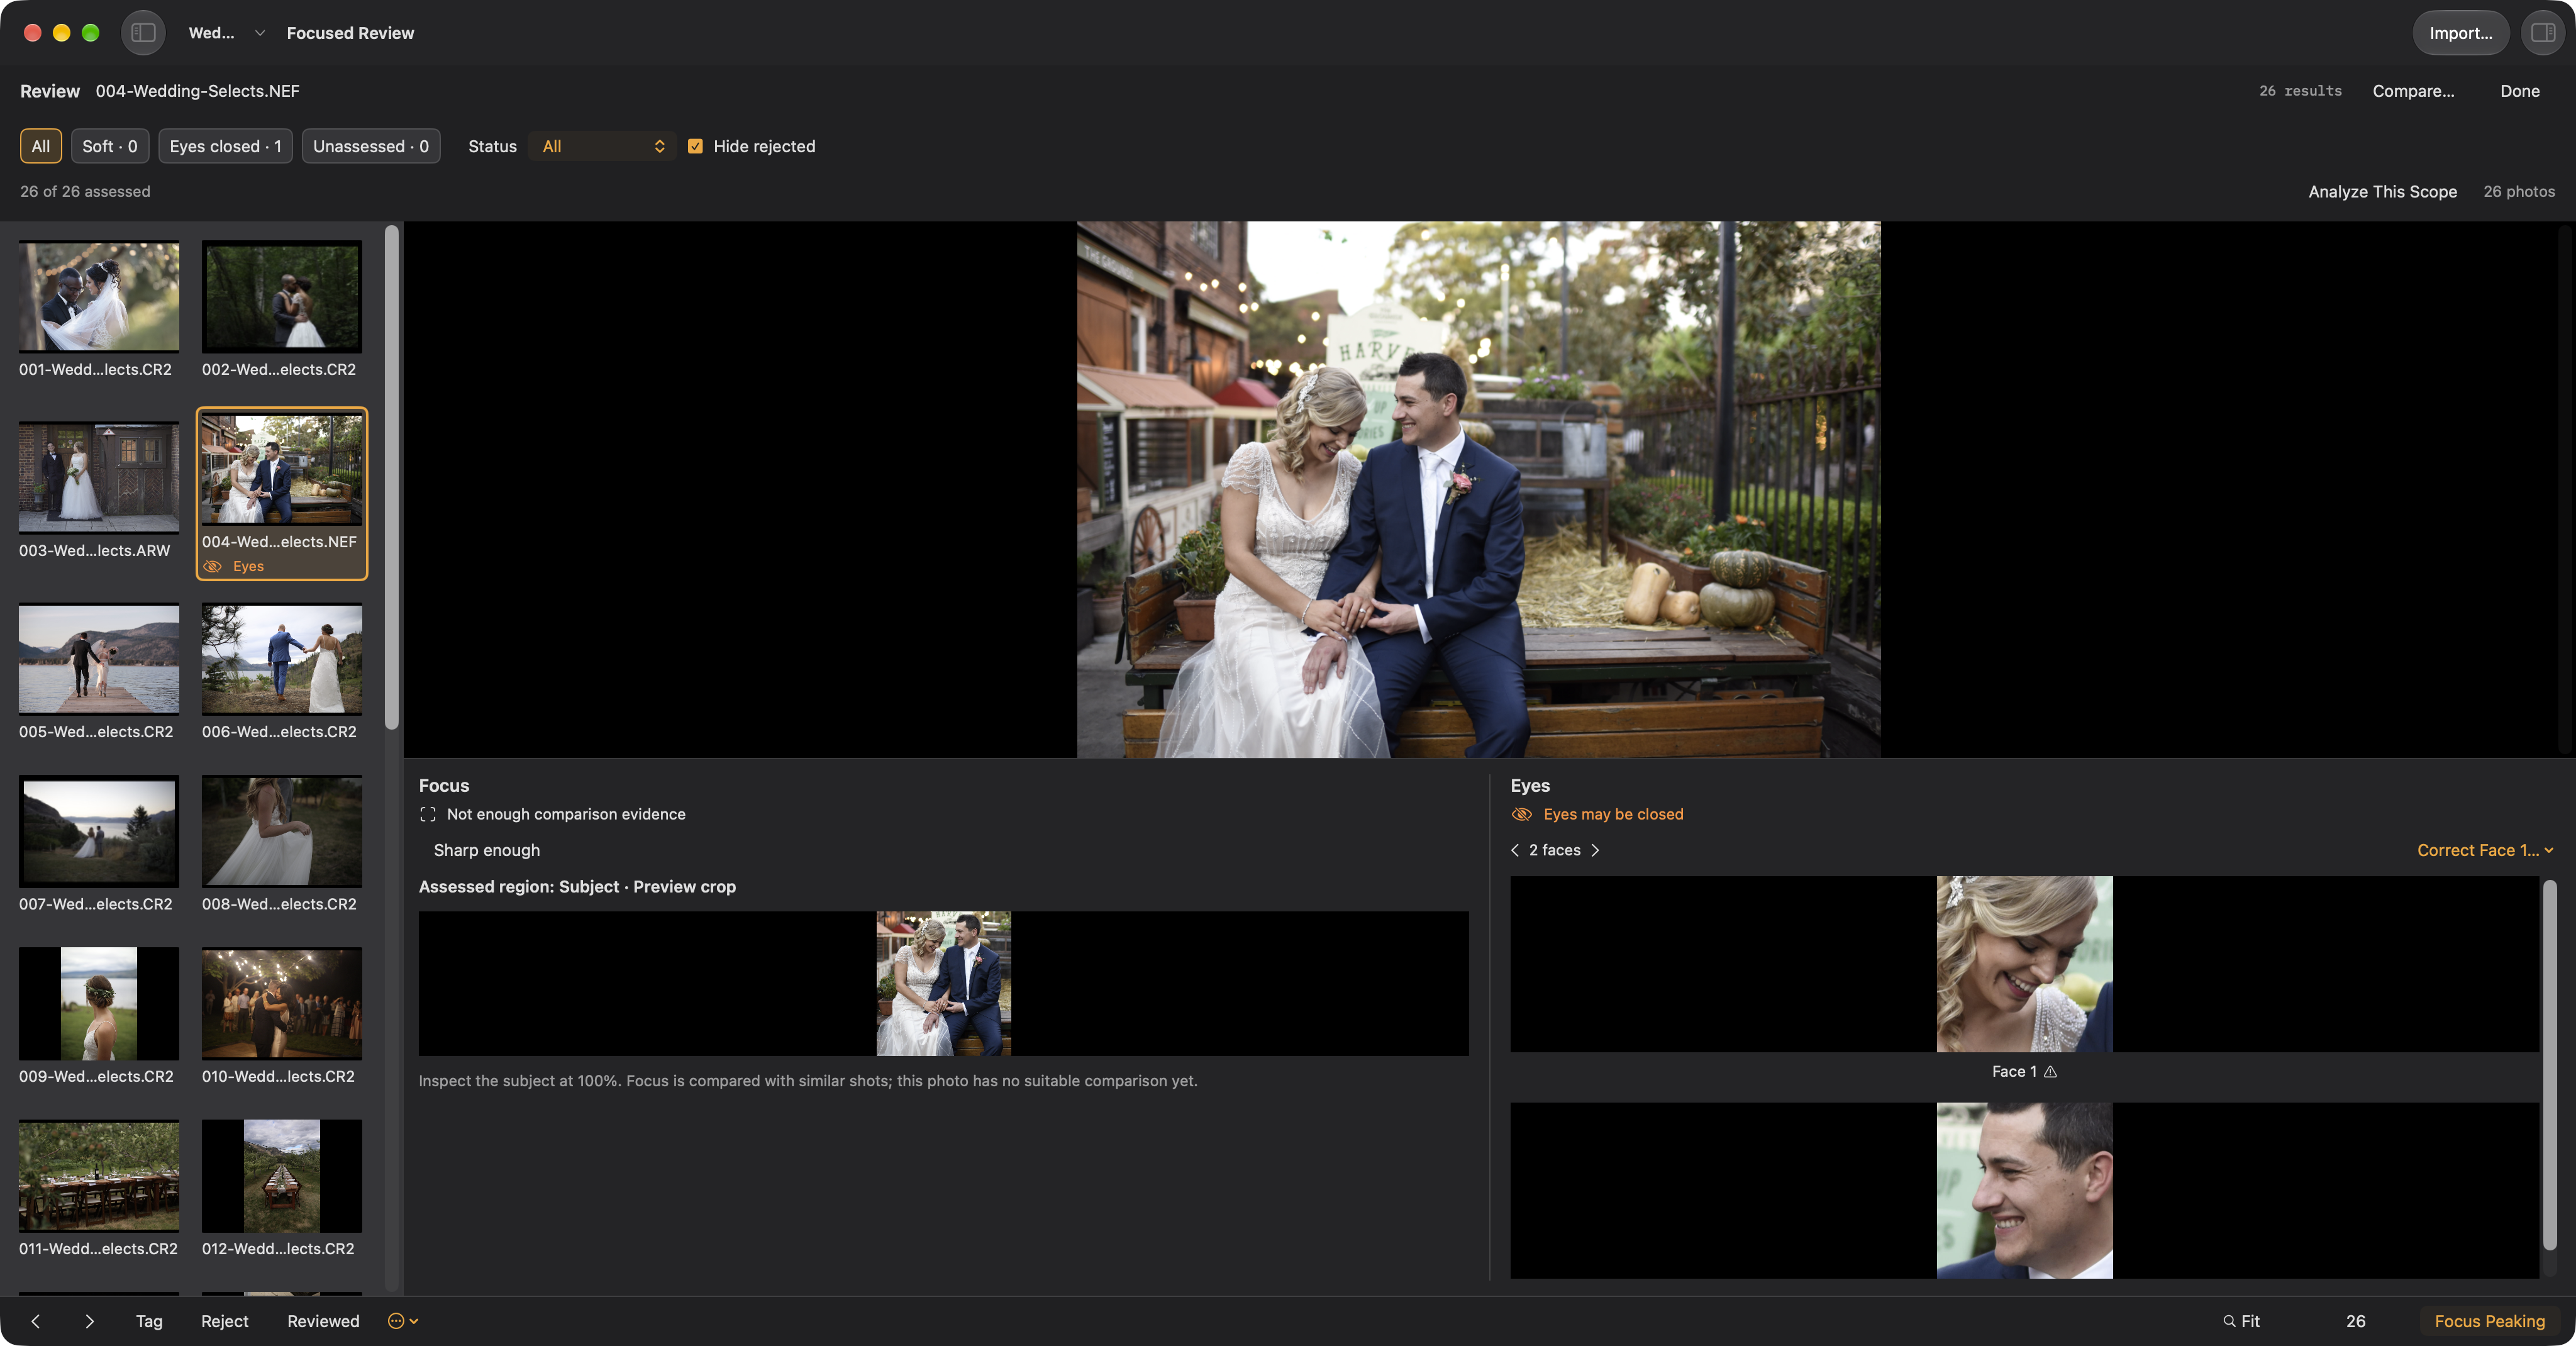This screenshot has width=2576, height=1346.
Task: Open the more actions ellipsis menu
Action: click(x=402, y=1321)
